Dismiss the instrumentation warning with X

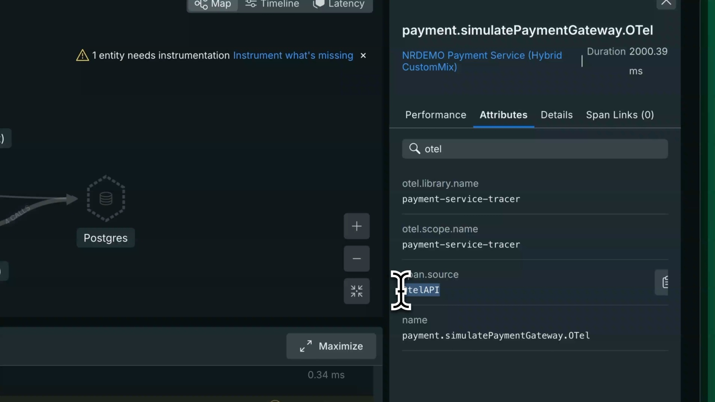pyautogui.click(x=363, y=55)
